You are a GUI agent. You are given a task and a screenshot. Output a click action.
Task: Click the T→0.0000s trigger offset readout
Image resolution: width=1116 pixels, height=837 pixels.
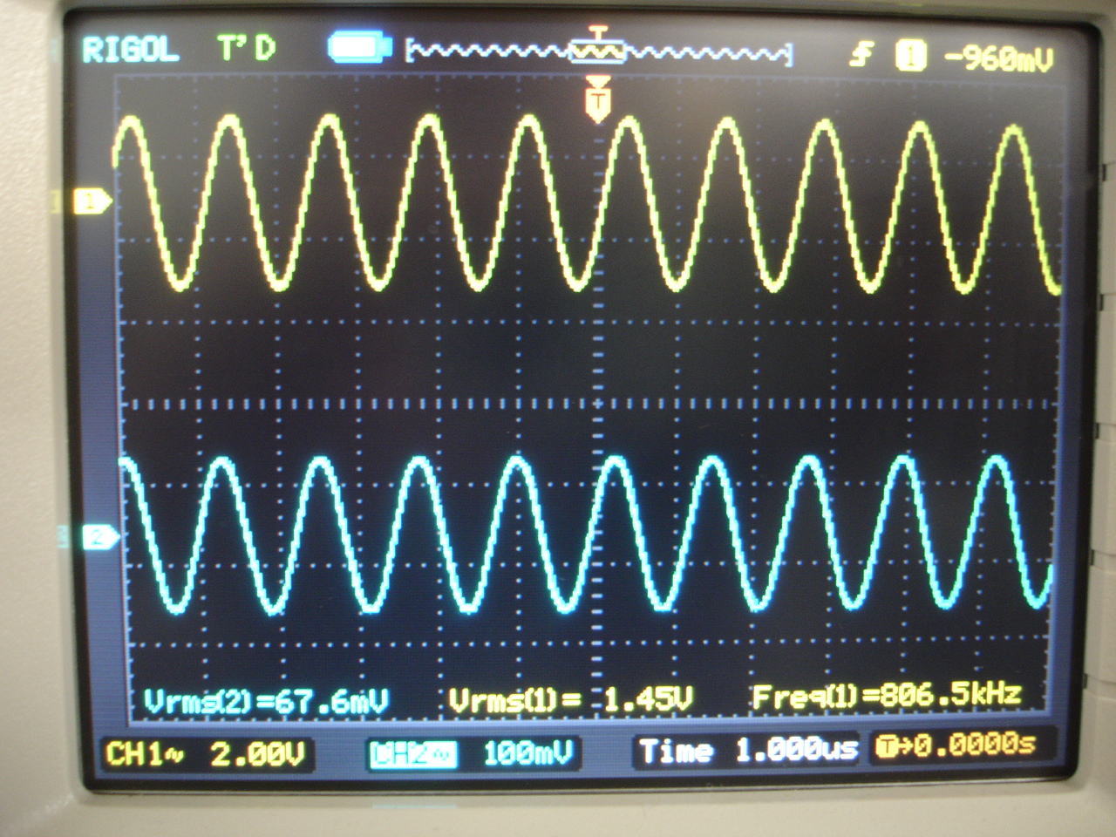click(955, 745)
